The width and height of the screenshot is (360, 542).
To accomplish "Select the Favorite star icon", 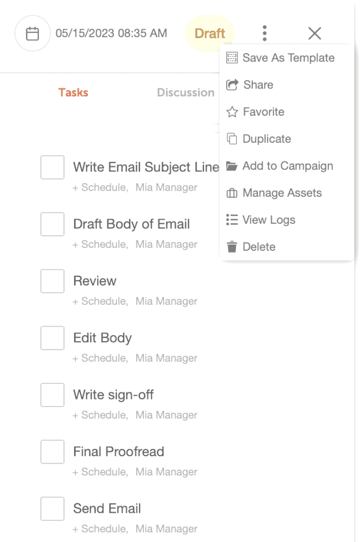I will [x=232, y=112].
